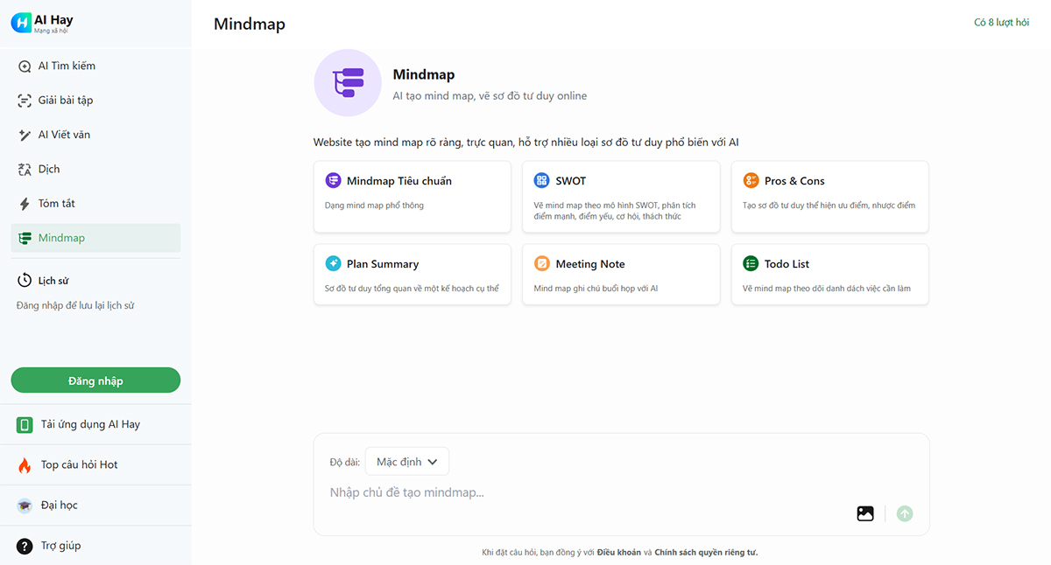Open AI Tìm kiếm in the sidebar
Viewport: 1051px width, 565px height.
[95, 66]
